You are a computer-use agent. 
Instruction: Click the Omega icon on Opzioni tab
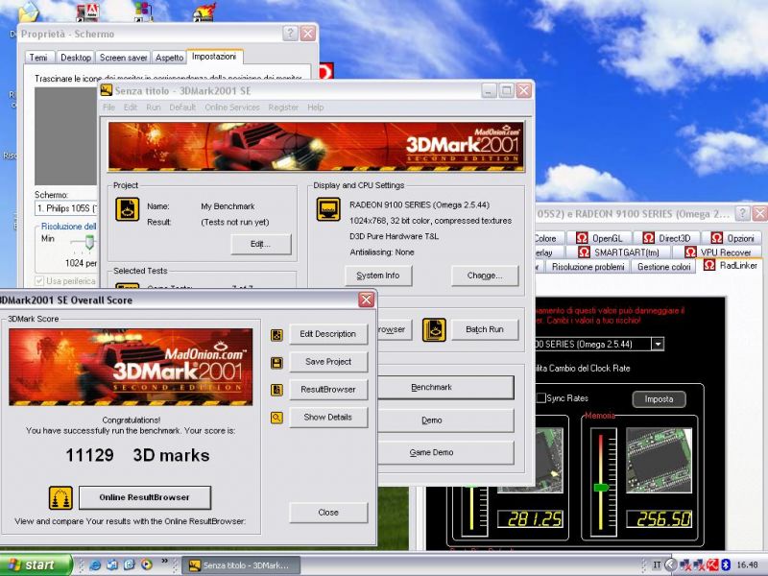coord(716,238)
